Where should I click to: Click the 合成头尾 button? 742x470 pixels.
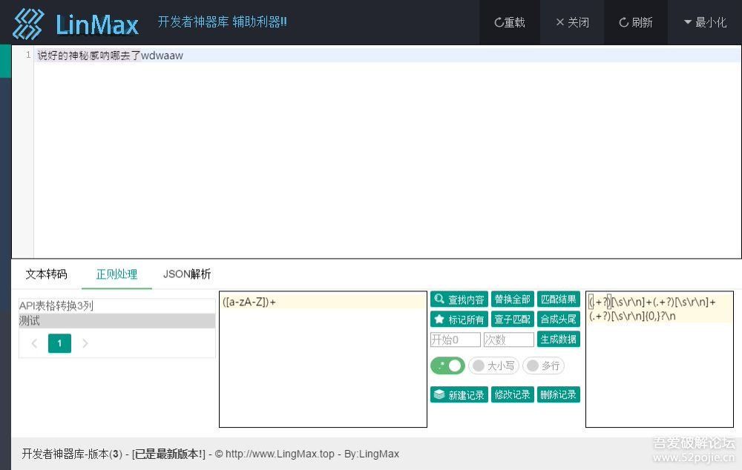pyautogui.click(x=559, y=320)
